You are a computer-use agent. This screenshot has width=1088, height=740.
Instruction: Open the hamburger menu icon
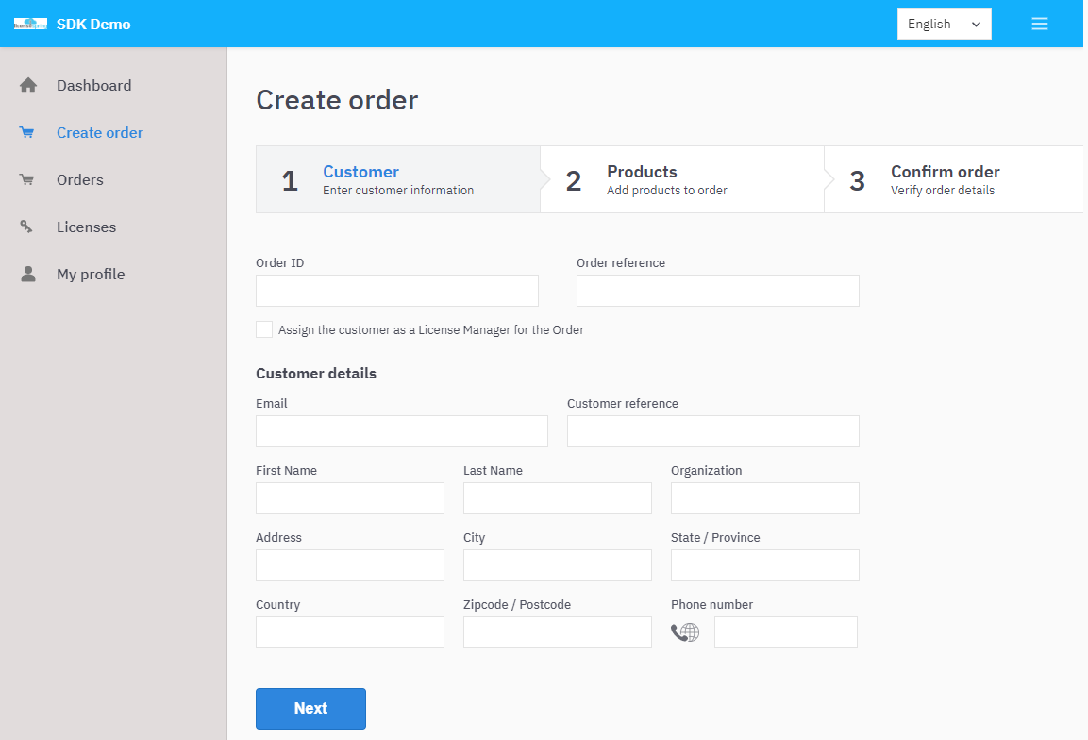pyautogui.click(x=1040, y=25)
